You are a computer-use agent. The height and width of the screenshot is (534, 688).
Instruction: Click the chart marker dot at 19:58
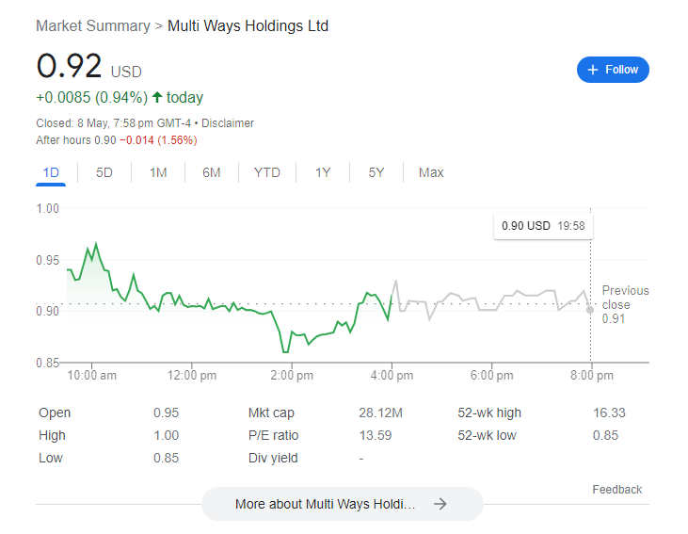[590, 310]
